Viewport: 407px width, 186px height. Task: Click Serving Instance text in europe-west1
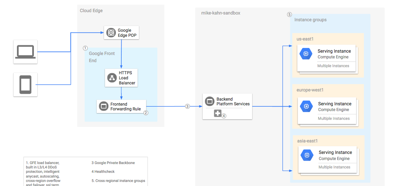tap(335, 104)
